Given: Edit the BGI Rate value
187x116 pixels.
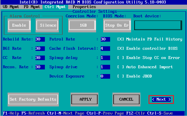Looking at the screenshot, I should [40, 49].
